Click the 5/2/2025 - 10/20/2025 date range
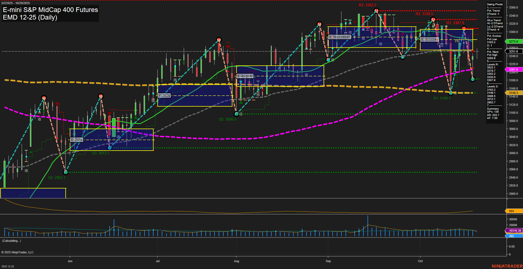This screenshot has height=269, width=523. pyautogui.click(x=15, y=3)
